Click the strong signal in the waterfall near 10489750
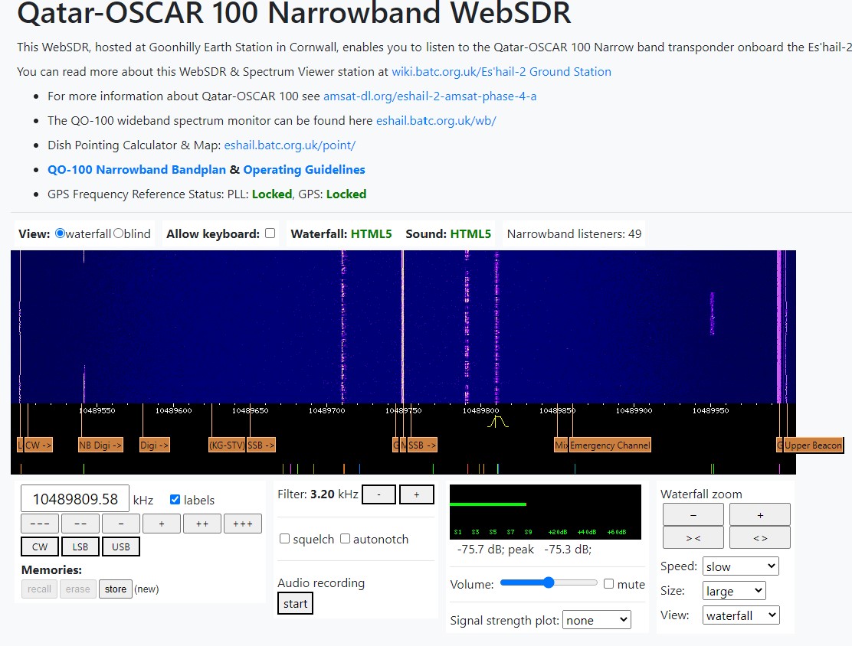 pos(403,326)
